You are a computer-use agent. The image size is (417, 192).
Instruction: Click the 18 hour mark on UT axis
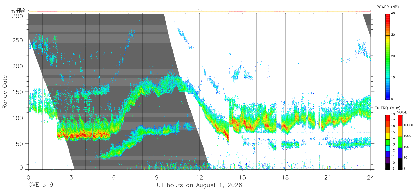coord(285,177)
